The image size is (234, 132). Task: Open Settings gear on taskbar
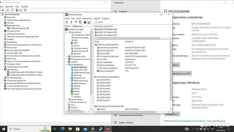pyautogui.click(x=93, y=129)
